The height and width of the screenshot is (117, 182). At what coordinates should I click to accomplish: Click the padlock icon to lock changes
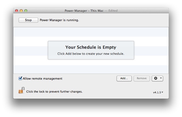21,90
